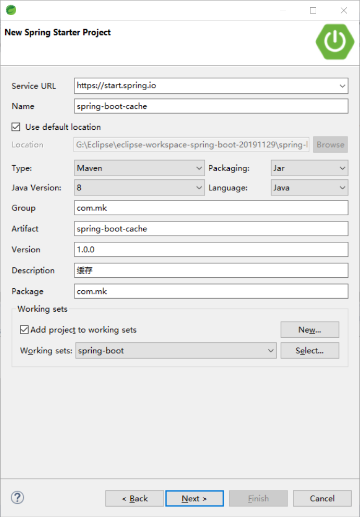Image resolution: width=360 pixels, height=517 pixels.
Task: Click the Packaging: label
Action: [x=229, y=168]
